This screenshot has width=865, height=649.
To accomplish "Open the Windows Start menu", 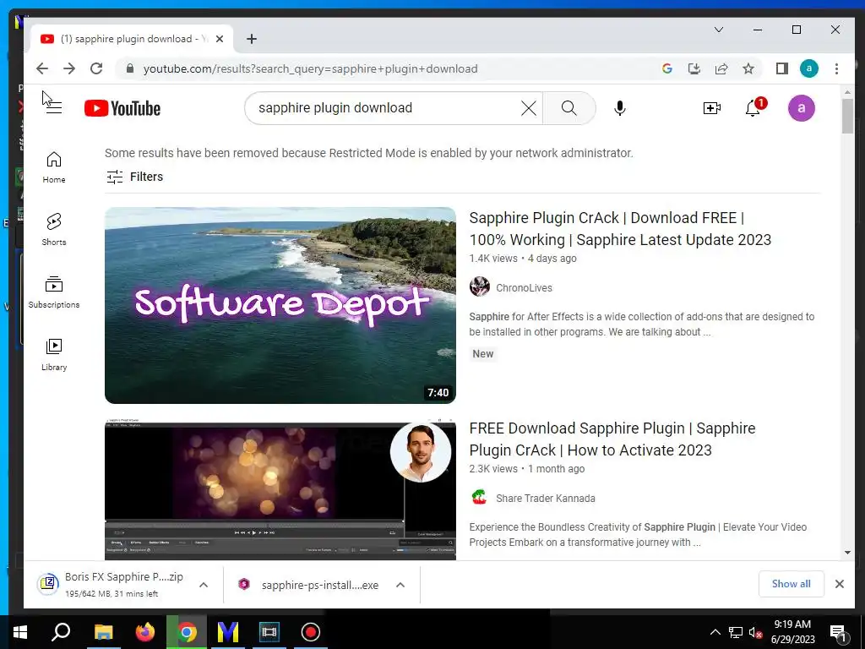I will tap(20, 632).
